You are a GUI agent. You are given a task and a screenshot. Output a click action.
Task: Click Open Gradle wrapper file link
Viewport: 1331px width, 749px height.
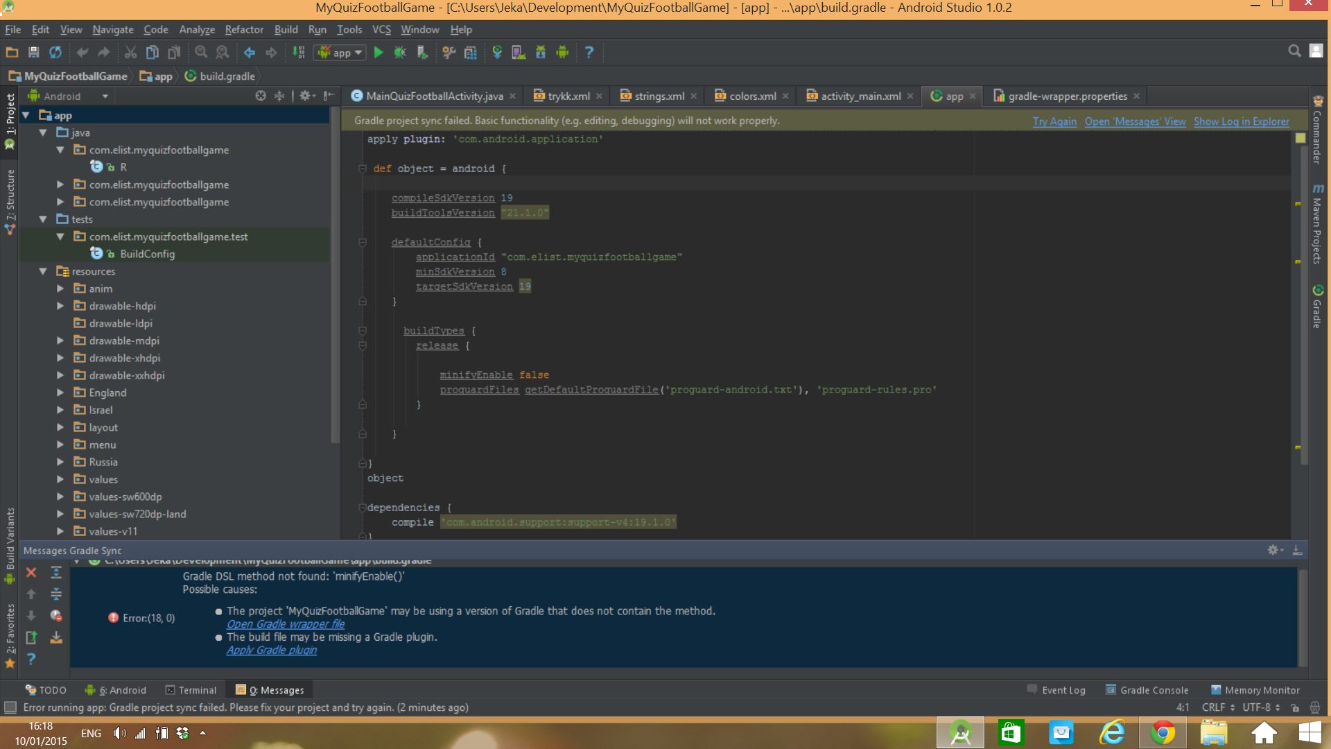(x=286, y=624)
